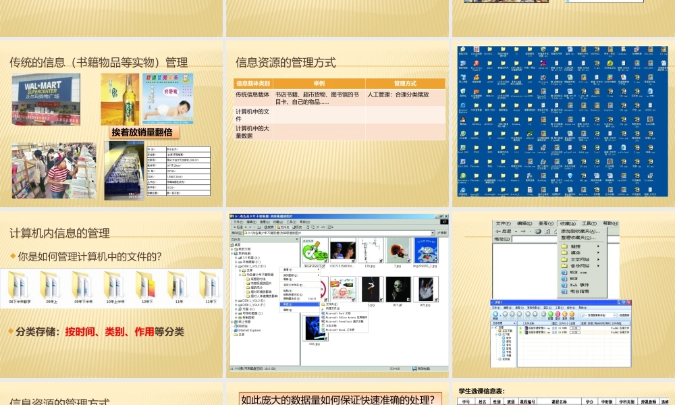
Task: Select the slide showing the file explorer screenshot
Action: [337, 294]
